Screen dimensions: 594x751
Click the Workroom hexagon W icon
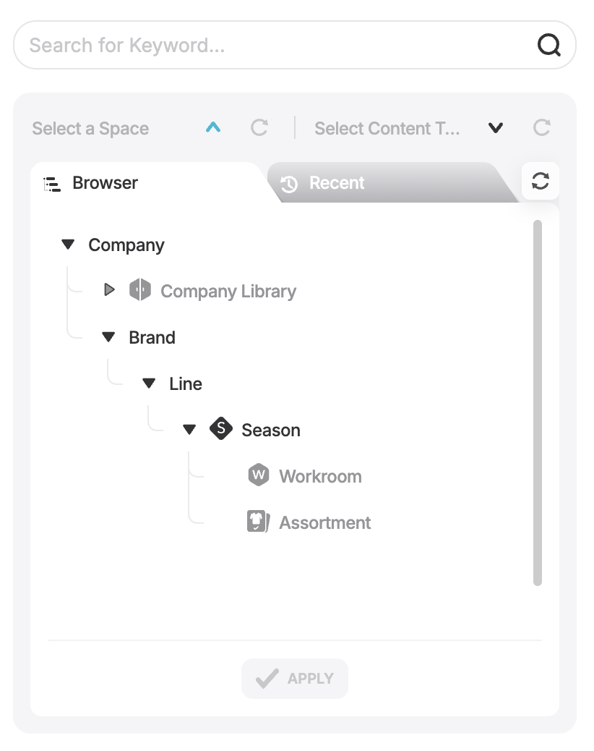point(259,475)
